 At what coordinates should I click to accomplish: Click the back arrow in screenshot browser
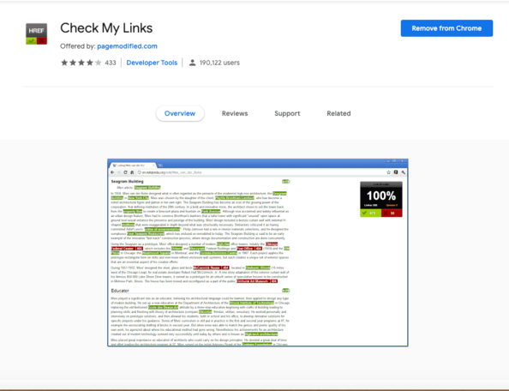112,172
